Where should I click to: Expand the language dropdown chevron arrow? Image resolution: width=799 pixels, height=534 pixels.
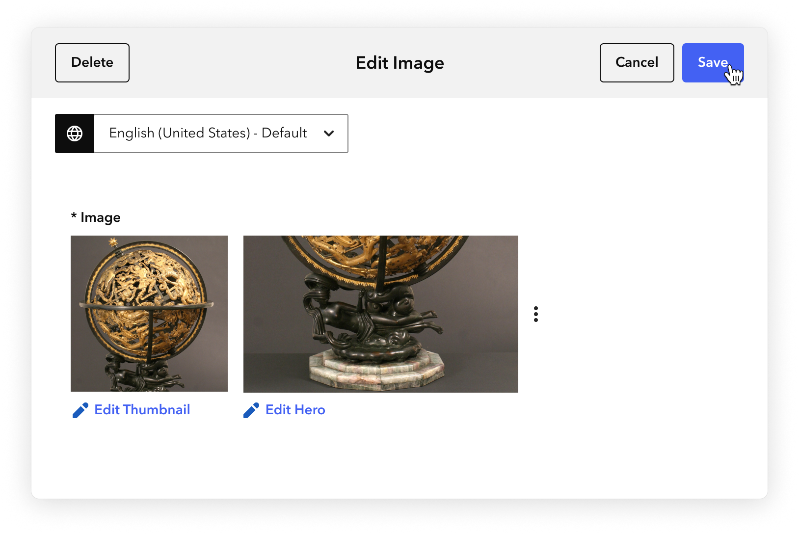(329, 133)
